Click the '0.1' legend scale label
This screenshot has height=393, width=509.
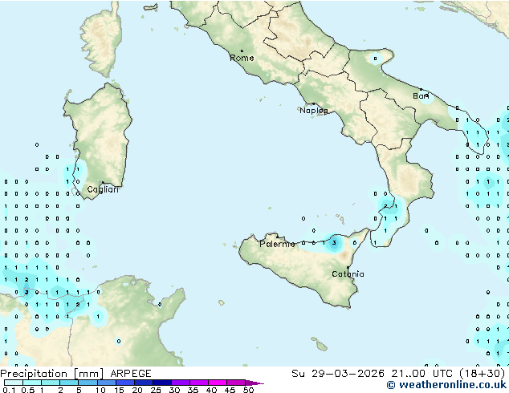pyautogui.click(x=9, y=390)
